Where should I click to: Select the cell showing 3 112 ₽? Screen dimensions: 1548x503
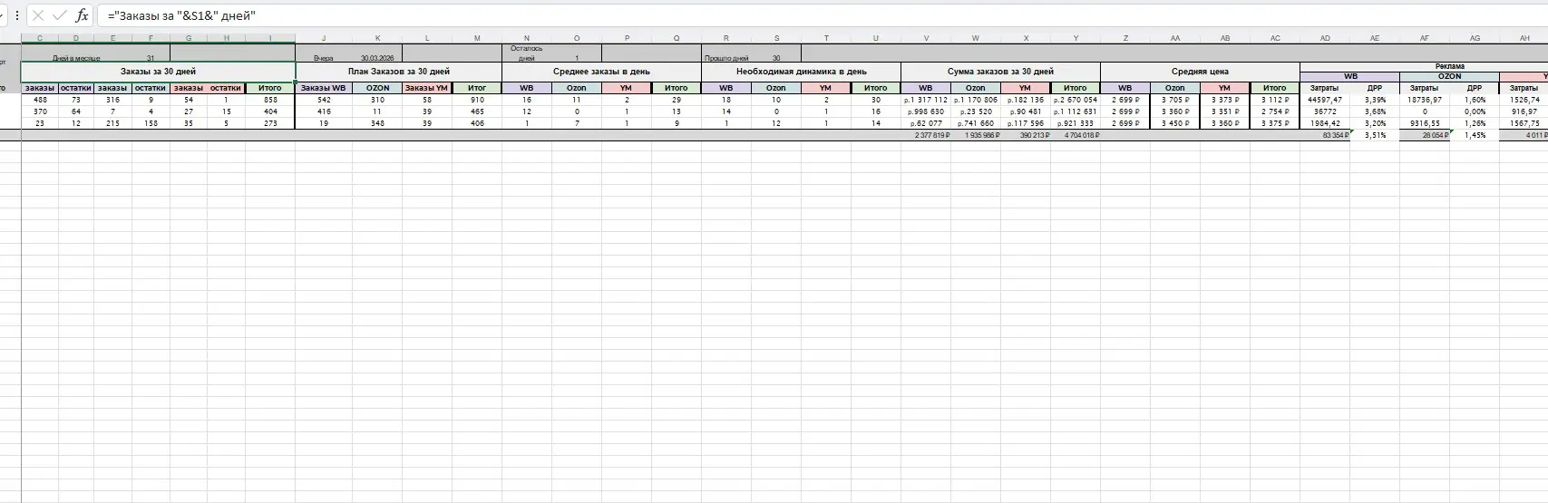[x=1275, y=100]
